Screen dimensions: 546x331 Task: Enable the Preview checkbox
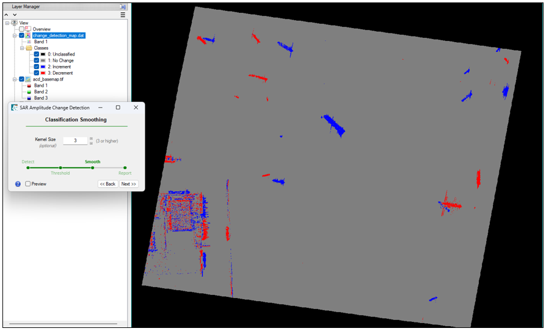(28, 184)
